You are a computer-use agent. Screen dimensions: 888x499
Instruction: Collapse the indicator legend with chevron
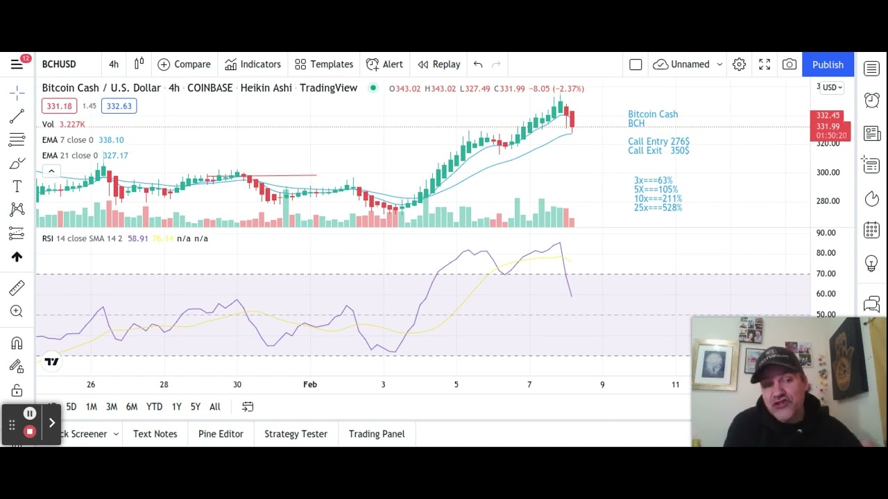click(51, 171)
